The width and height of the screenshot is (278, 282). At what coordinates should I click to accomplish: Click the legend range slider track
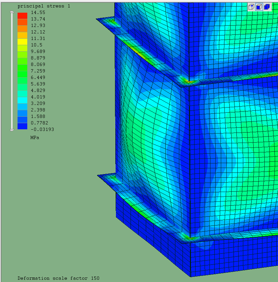point(12,71)
